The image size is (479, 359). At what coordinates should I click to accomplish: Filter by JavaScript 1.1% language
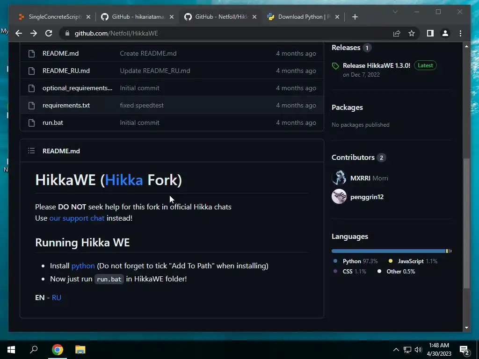(413, 261)
